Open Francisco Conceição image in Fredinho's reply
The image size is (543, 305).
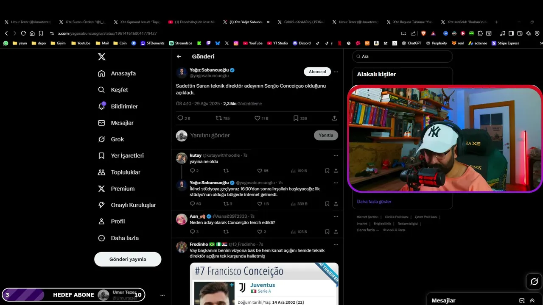coord(264,283)
